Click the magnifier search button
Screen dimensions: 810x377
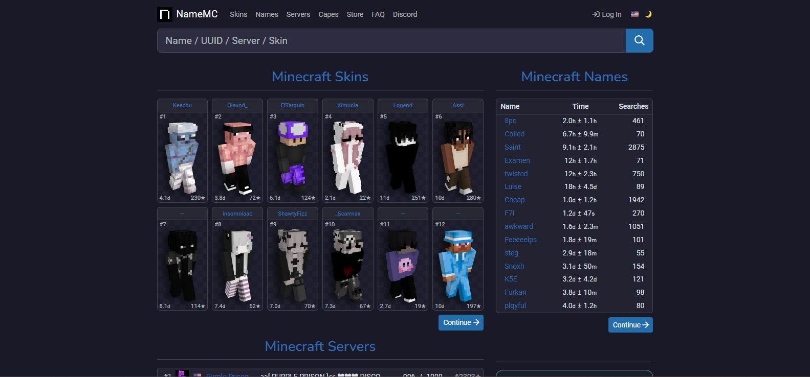pos(639,40)
